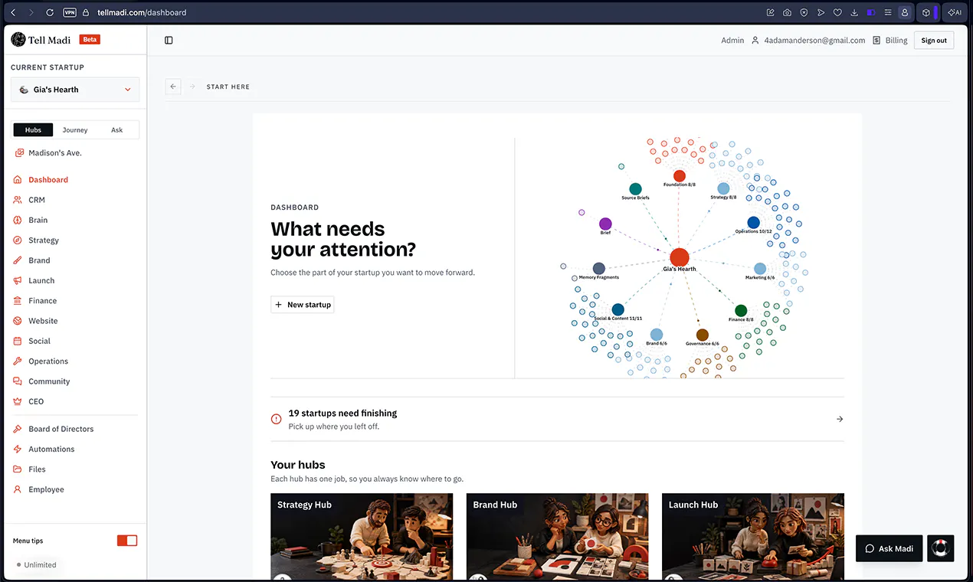The width and height of the screenshot is (973, 582).
Task: Click the Brand brush icon
Action: click(18, 260)
